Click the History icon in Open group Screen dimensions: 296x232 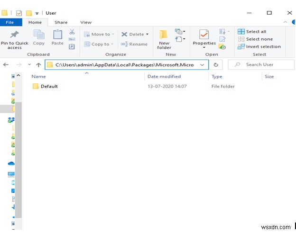[x=222, y=46]
